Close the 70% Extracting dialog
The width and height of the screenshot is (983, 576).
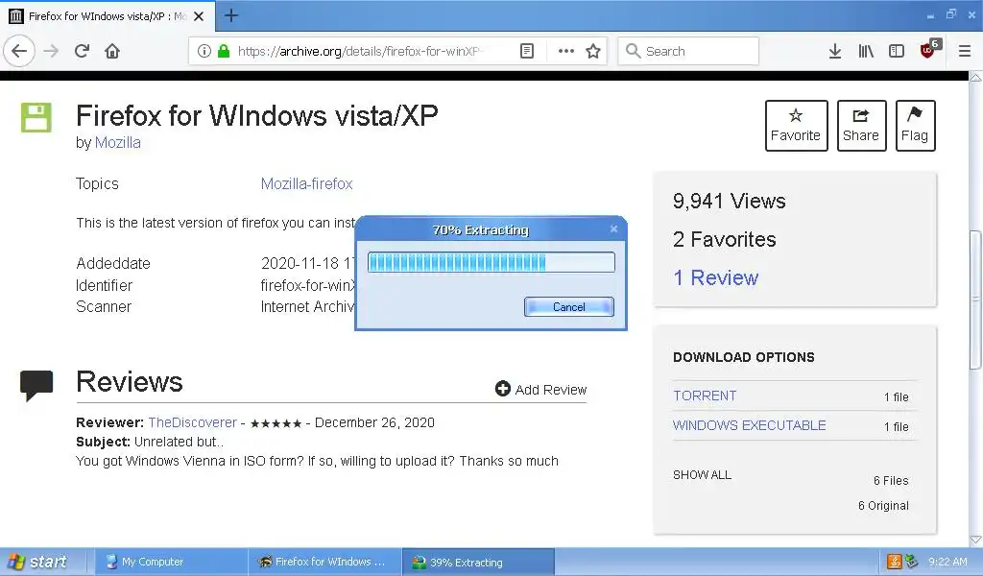(613, 228)
